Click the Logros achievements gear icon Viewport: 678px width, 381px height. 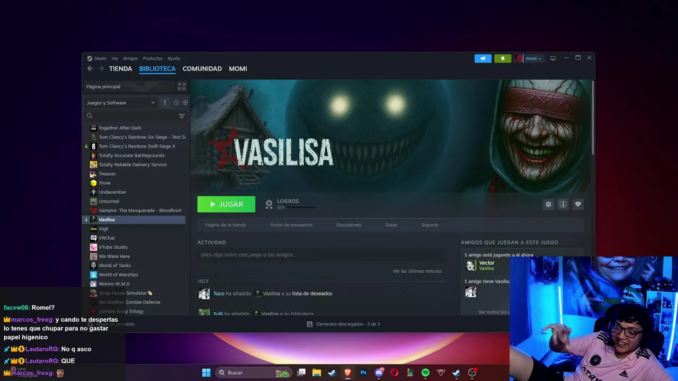(x=269, y=204)
